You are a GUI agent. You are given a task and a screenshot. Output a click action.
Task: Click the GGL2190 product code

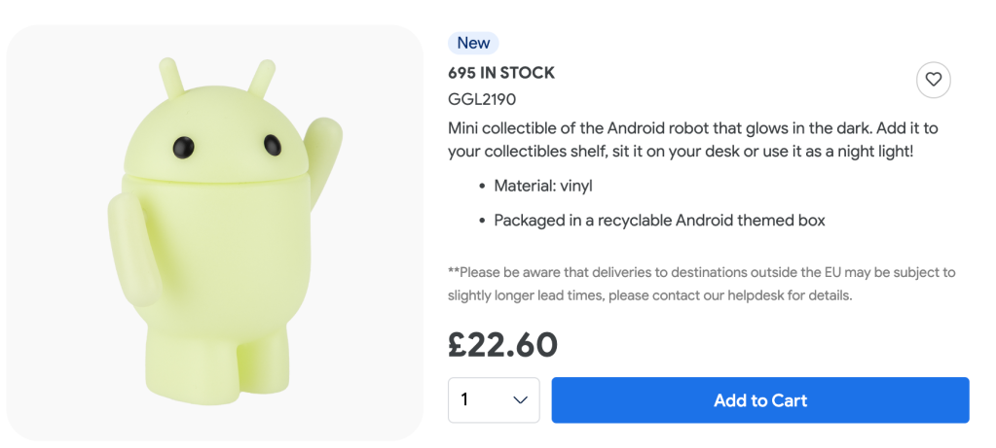click(482, 99)
